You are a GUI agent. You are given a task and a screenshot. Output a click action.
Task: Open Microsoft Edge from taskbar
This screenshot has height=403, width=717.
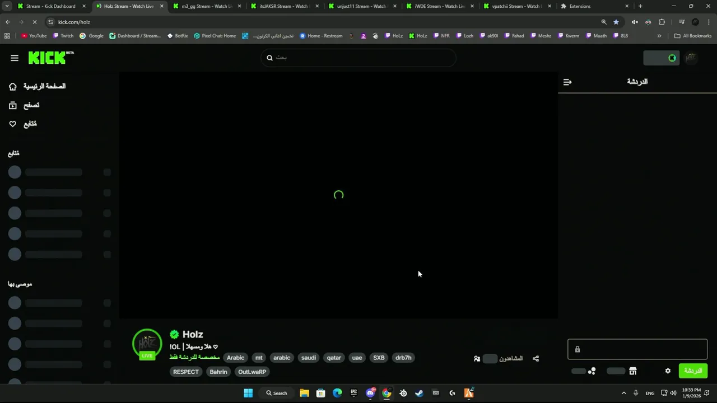pos(337,393)
